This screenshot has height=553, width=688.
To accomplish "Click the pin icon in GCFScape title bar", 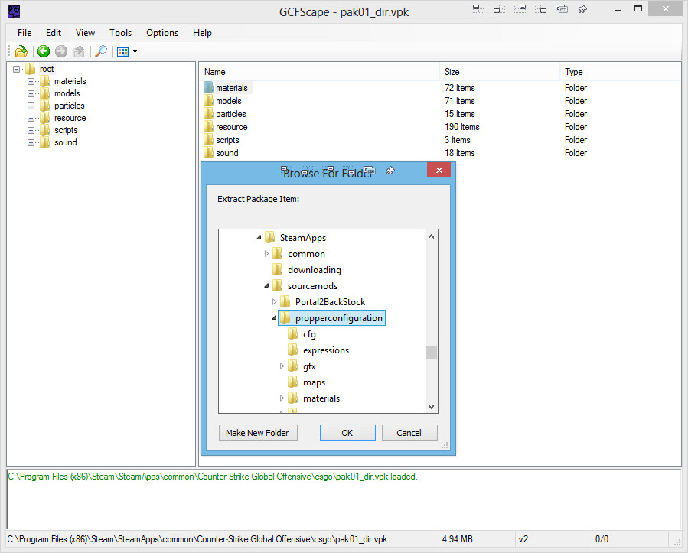I will point(582,8).
